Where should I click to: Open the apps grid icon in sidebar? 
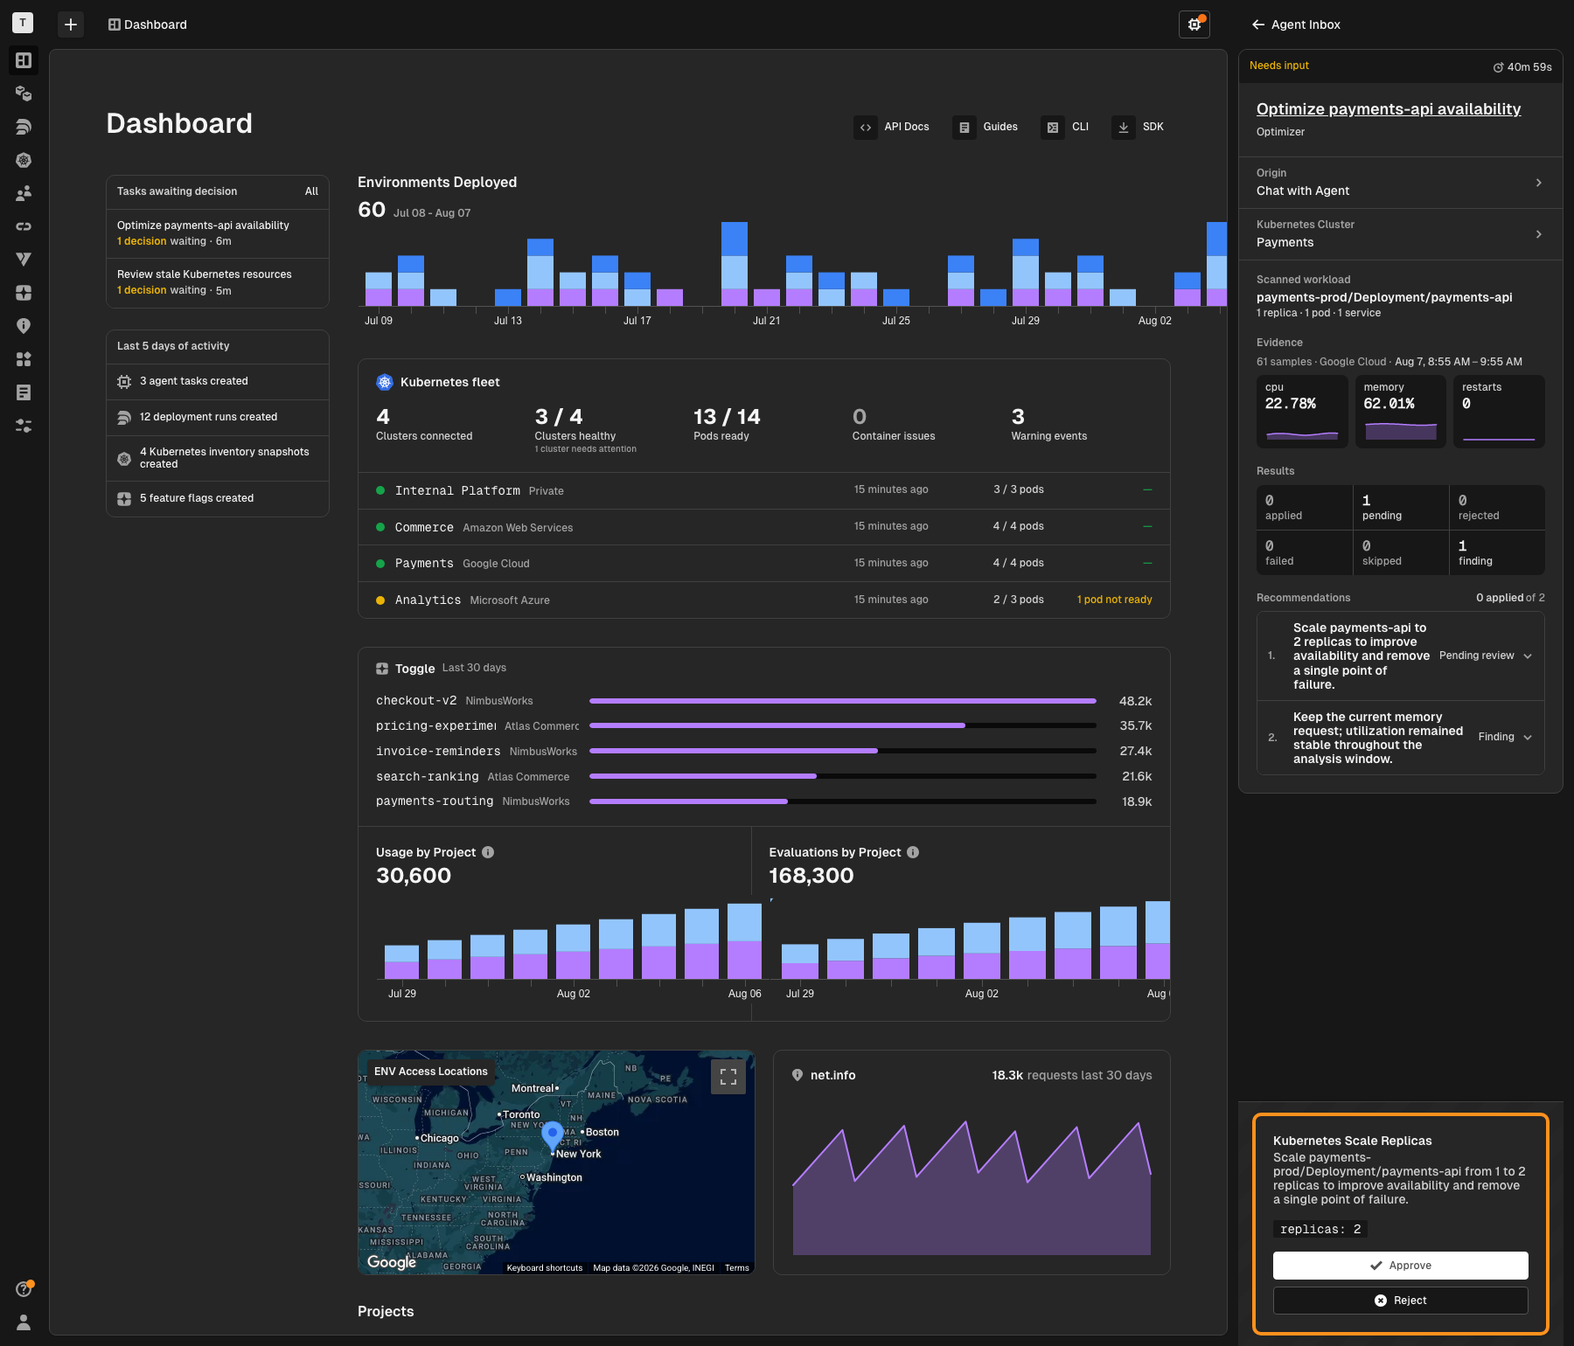point(24,359)
